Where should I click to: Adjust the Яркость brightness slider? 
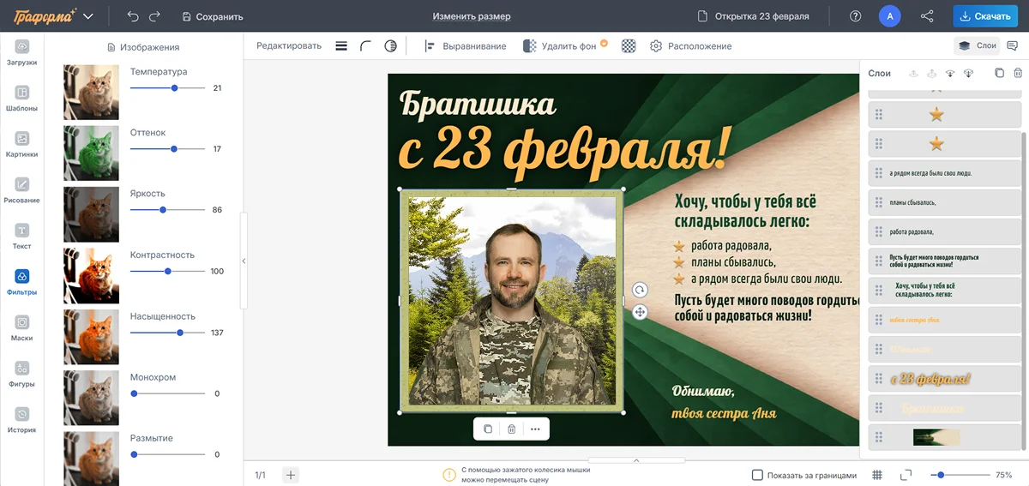pos(163,210)
